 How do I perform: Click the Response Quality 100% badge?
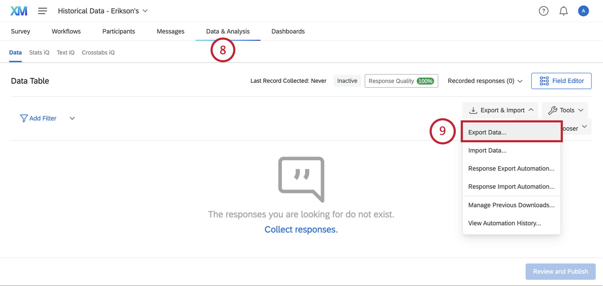[x=401, y=81]
